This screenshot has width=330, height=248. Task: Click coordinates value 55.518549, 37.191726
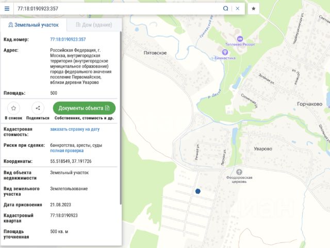tap(71, 161)
